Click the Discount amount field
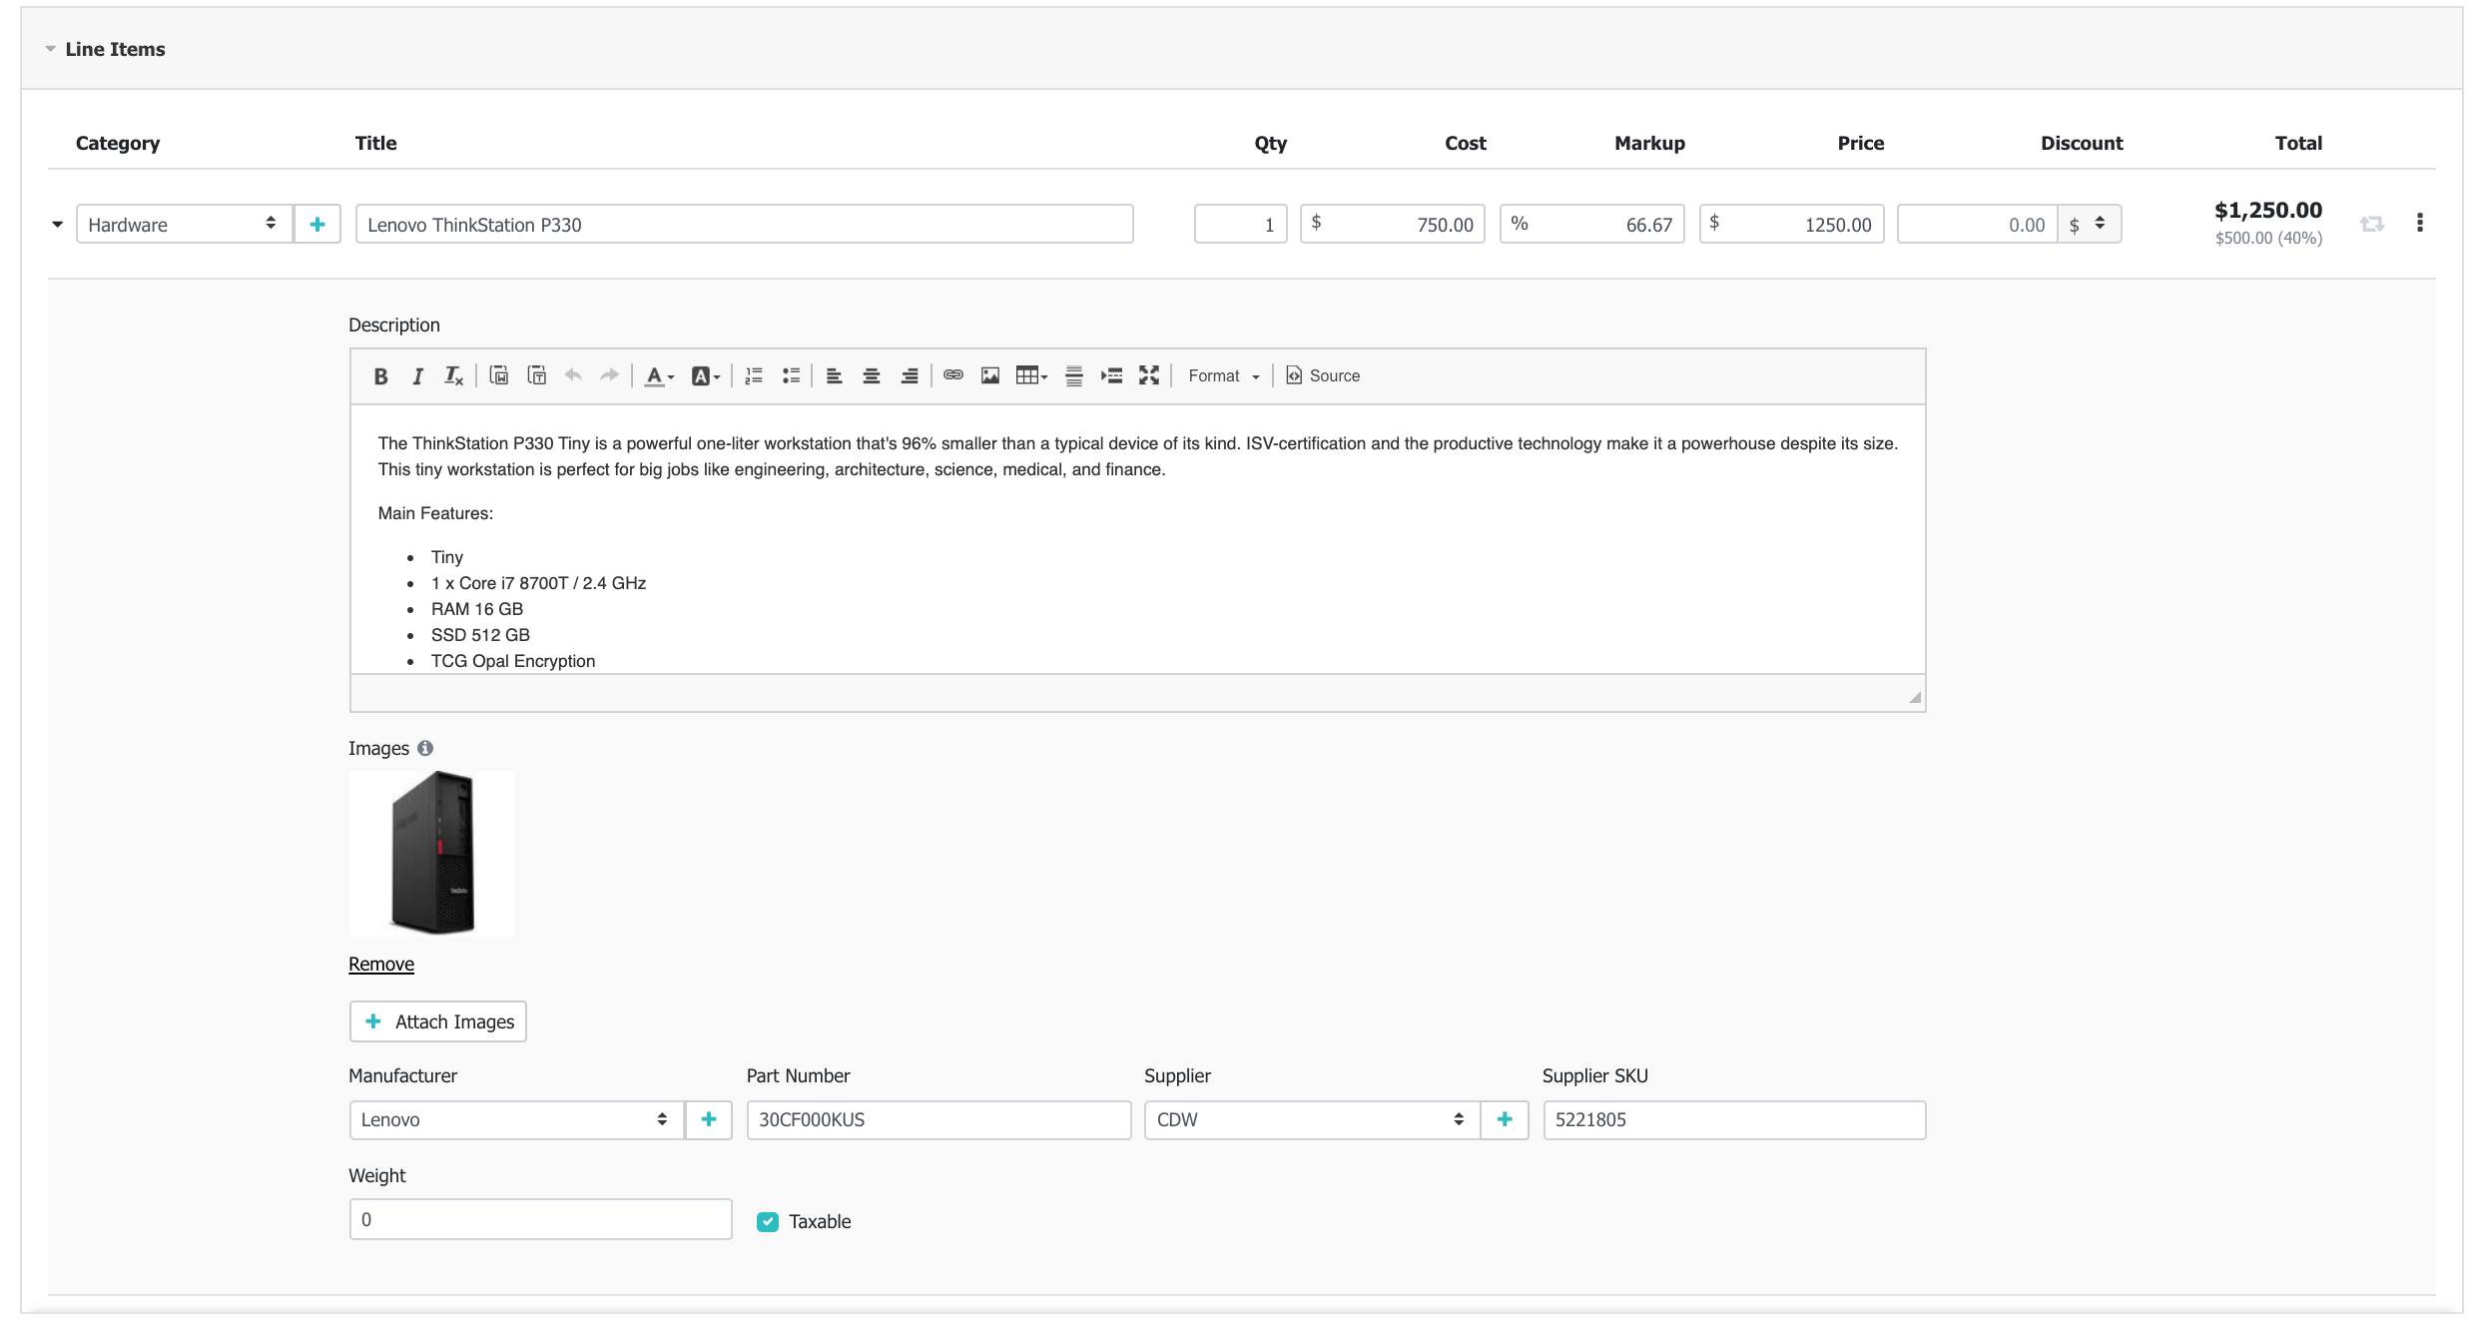This screenshot has width=2480, height=1326. 1978,224
